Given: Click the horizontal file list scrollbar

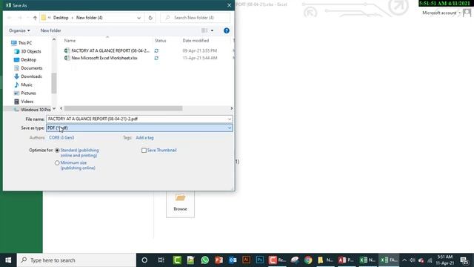Looking at the screenshot, I should point(124,108).
